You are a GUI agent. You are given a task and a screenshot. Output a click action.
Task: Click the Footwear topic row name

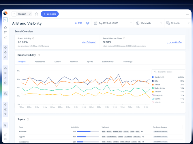click(23, 132)
